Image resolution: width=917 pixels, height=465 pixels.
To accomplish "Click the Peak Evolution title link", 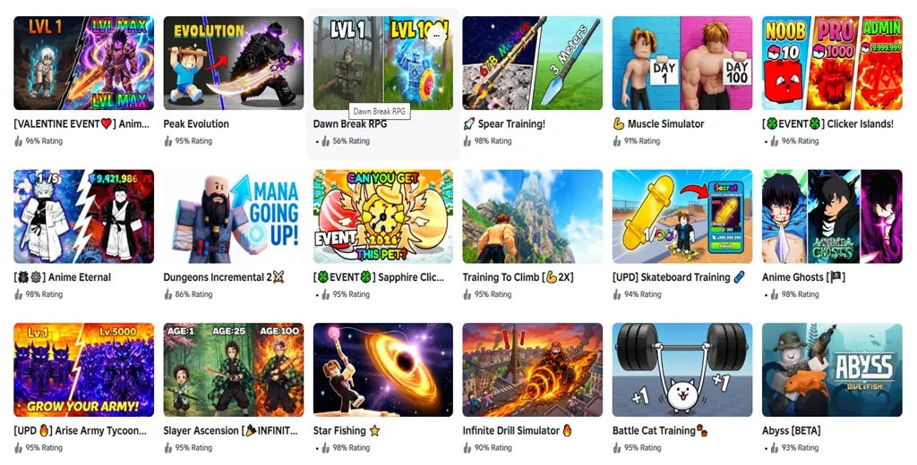I will [x=196, y=123].
